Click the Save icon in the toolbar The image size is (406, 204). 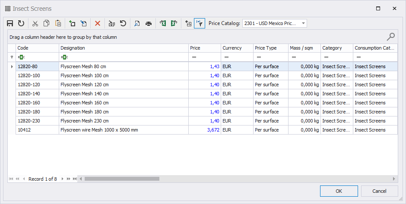coord(10,24)
